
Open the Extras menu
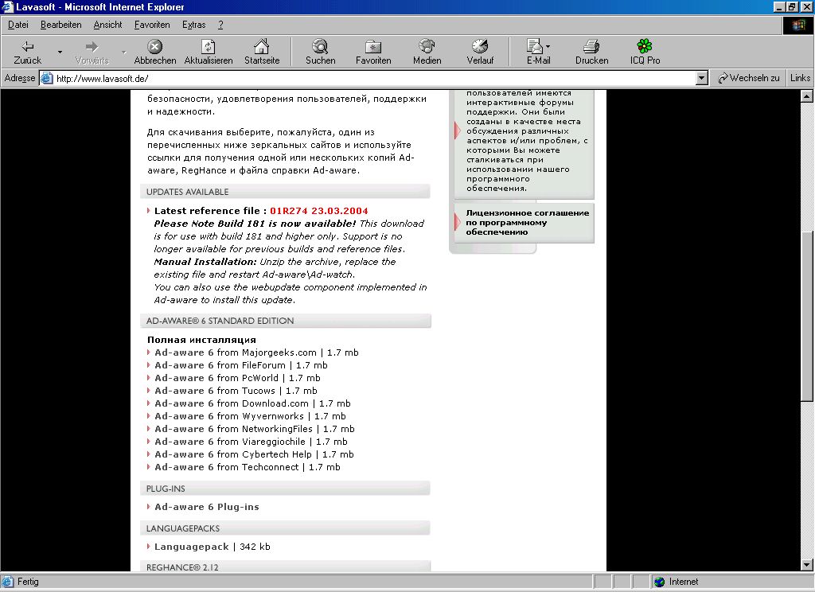point(194,25)
